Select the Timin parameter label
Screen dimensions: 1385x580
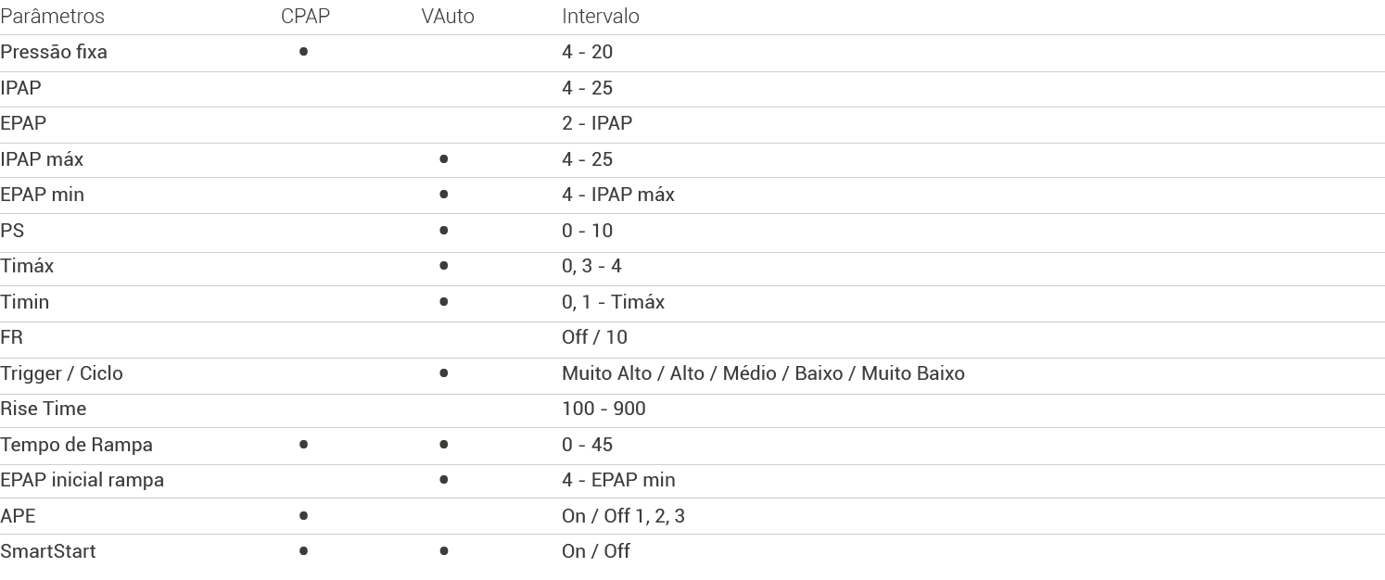coord(25,302)
